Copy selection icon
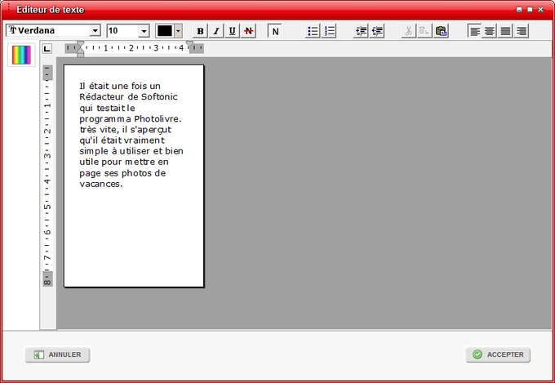The image size is (555, 383). coord(424,31)
